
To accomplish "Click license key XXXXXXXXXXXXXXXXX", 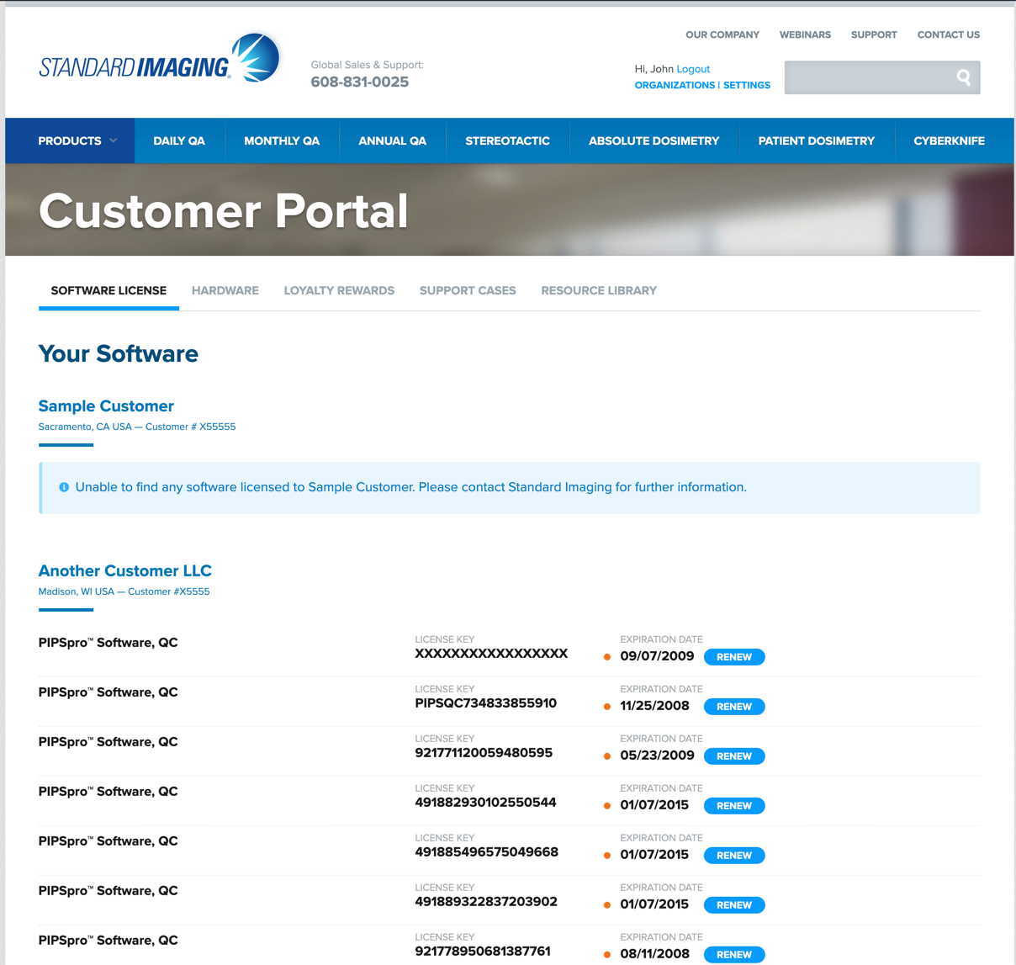I will (x=491, y=654).
